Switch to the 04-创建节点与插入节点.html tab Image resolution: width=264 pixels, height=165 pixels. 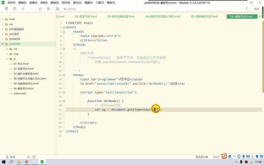point(163,16)
